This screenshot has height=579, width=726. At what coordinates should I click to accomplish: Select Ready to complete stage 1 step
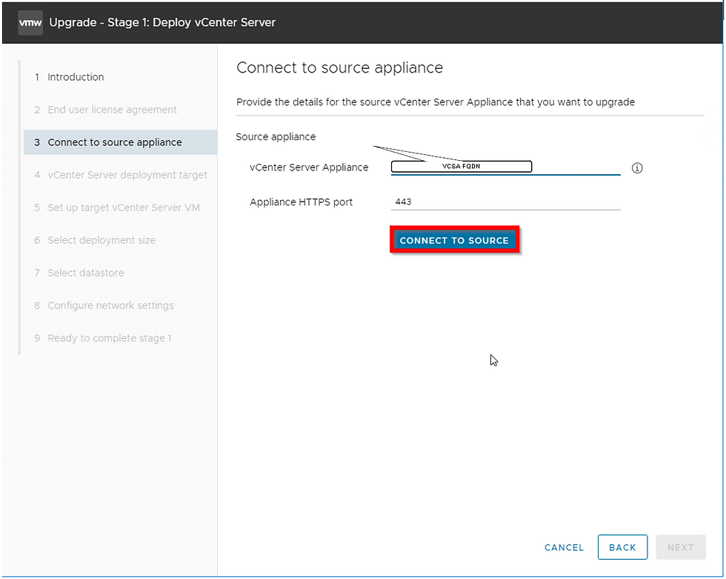tap(103, 338)
